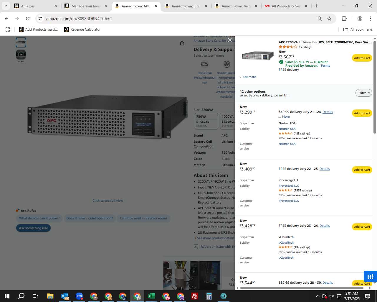Open Details link for $49.99 delivery
The image size is (377, 302).
(328, 112)
